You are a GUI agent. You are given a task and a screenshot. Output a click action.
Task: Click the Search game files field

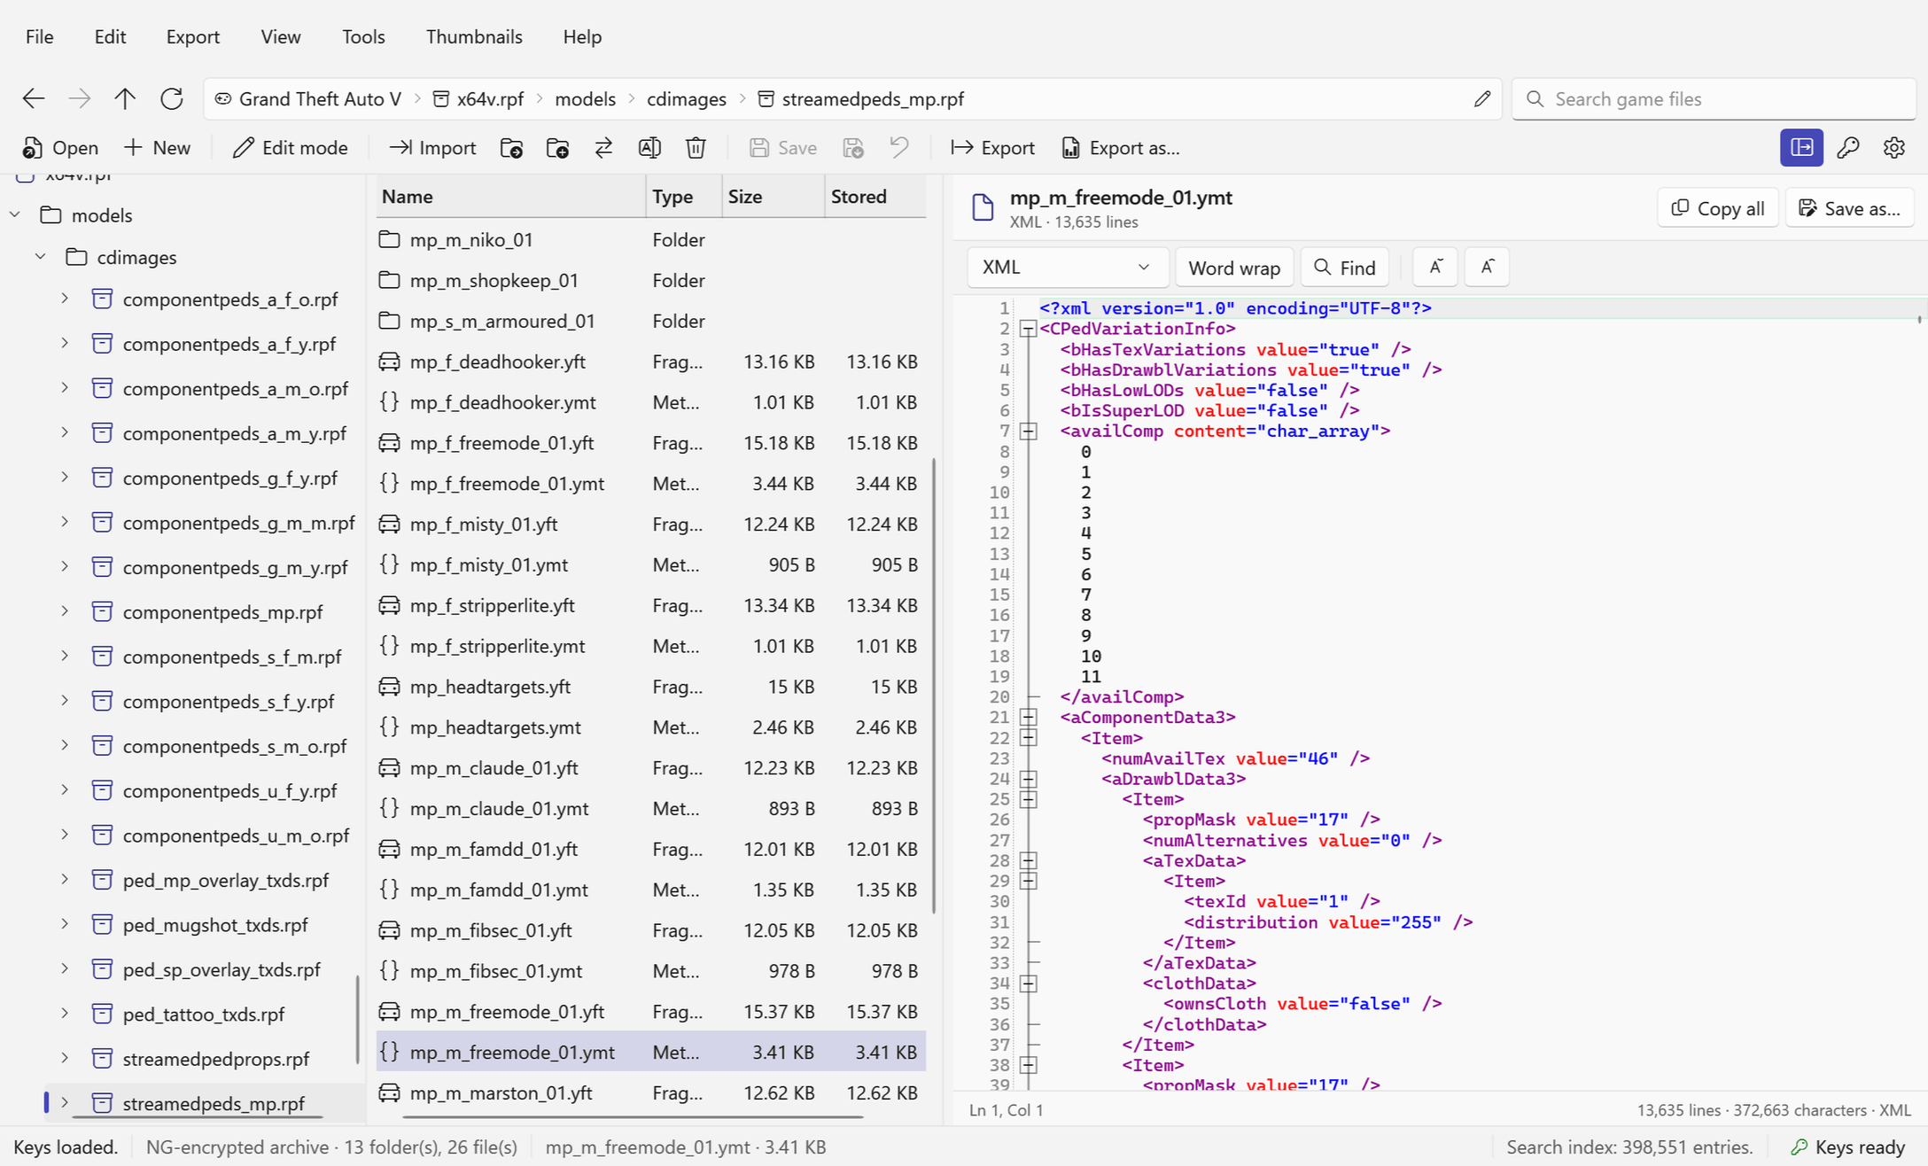click(x=1714, y=98)
